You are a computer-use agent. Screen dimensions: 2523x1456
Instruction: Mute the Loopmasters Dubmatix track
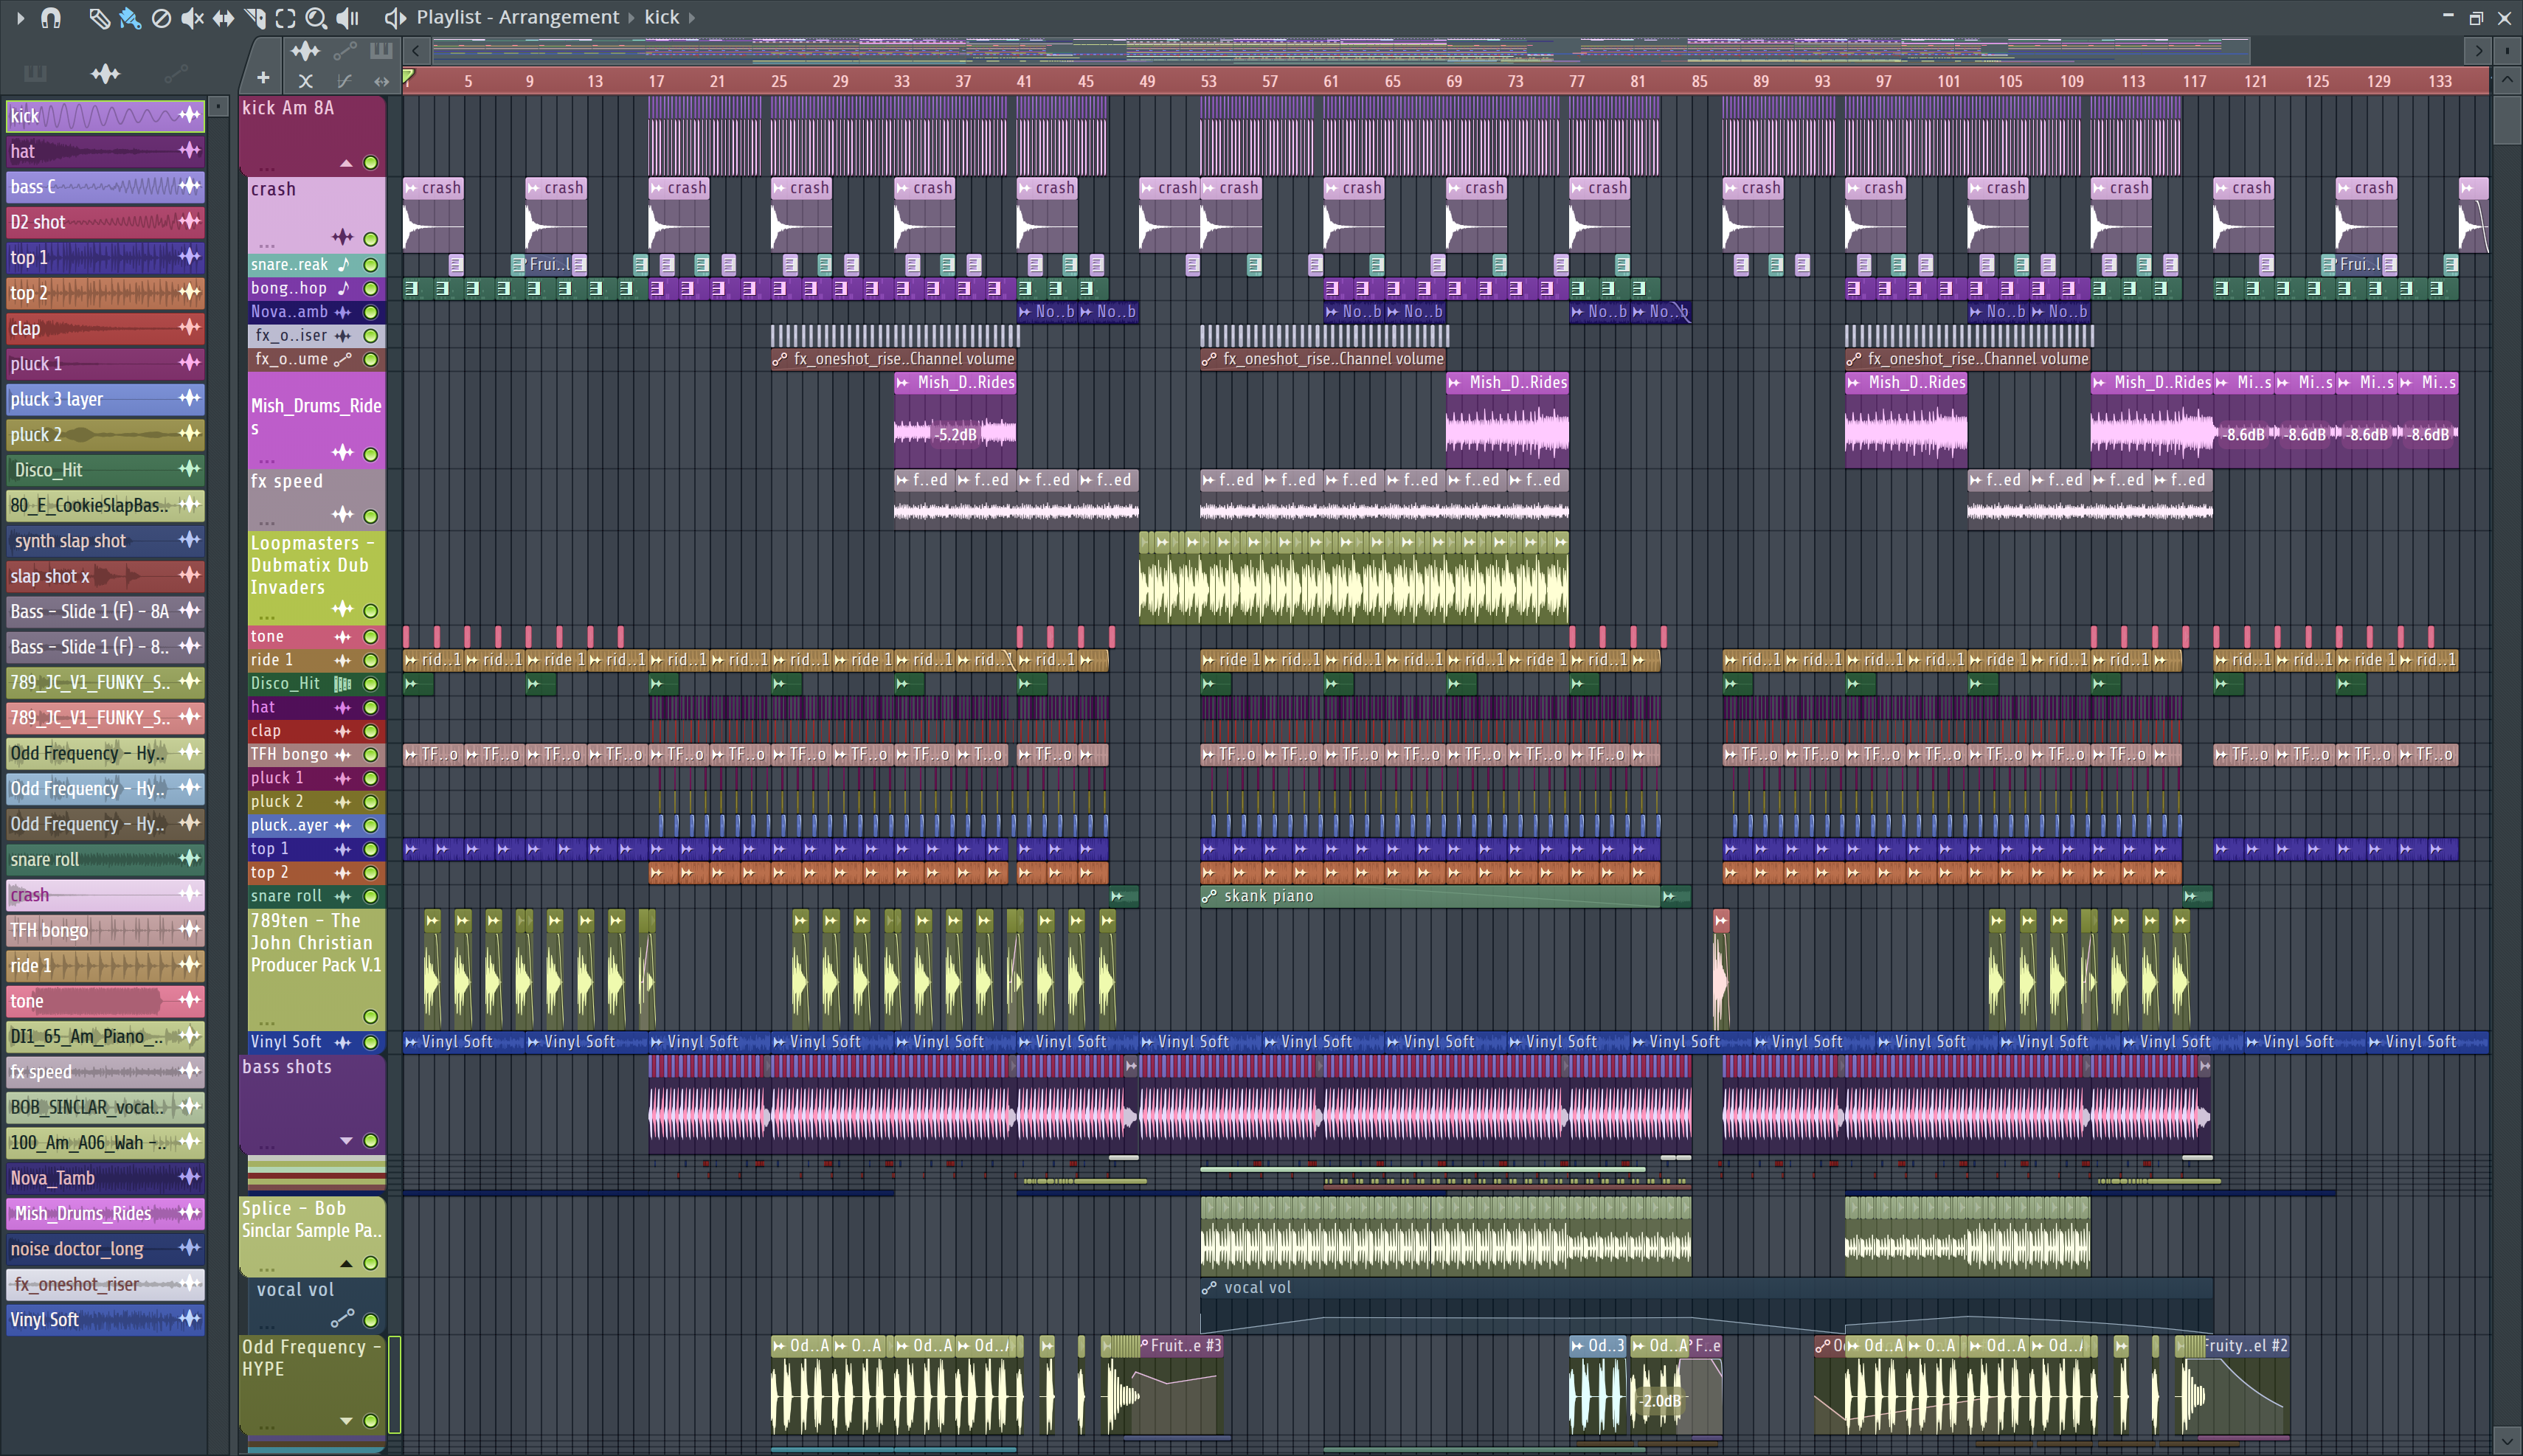pos(371,610)
